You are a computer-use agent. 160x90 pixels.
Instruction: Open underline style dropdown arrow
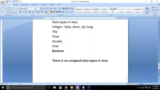point(28,12)
